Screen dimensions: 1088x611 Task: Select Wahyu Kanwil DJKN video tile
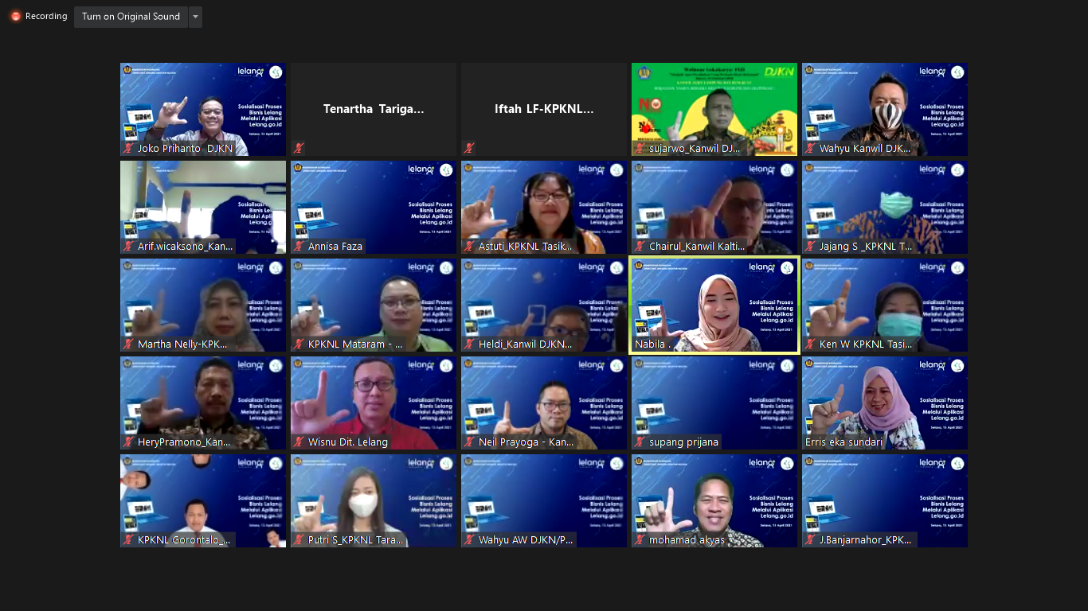[885, 107]
